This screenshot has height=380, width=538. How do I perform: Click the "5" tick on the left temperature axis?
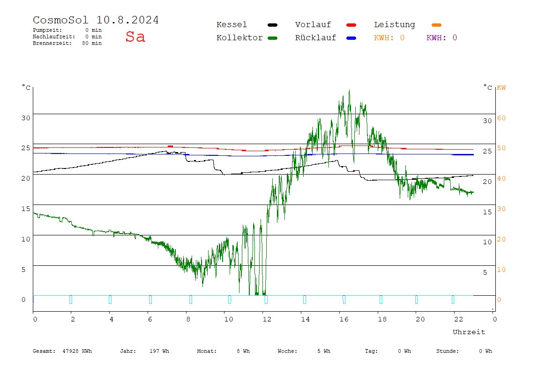(x=23, y=270)
